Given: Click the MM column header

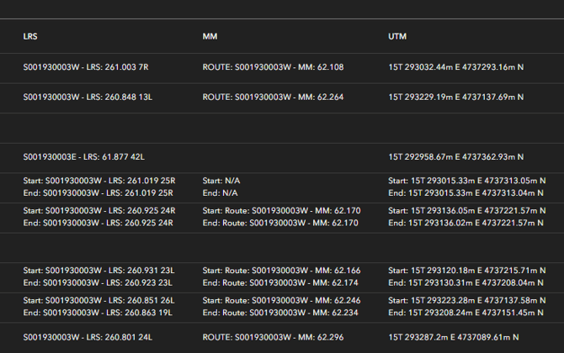Looking at the screenshot, I should [210, 37].
